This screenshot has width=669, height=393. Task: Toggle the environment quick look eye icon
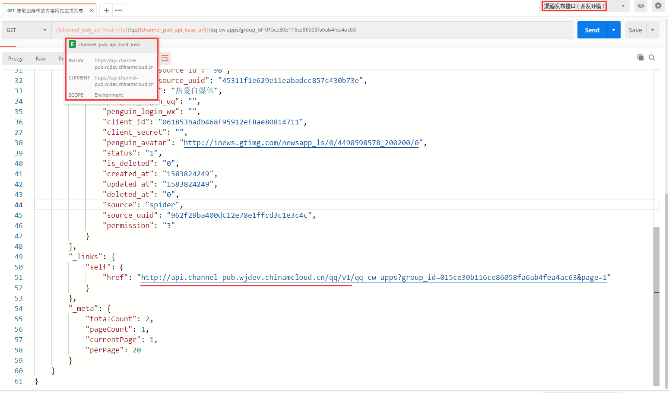tap(641, 6)
